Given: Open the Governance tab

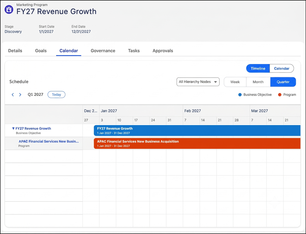Looking at the screenshot, I should [103, 50].
